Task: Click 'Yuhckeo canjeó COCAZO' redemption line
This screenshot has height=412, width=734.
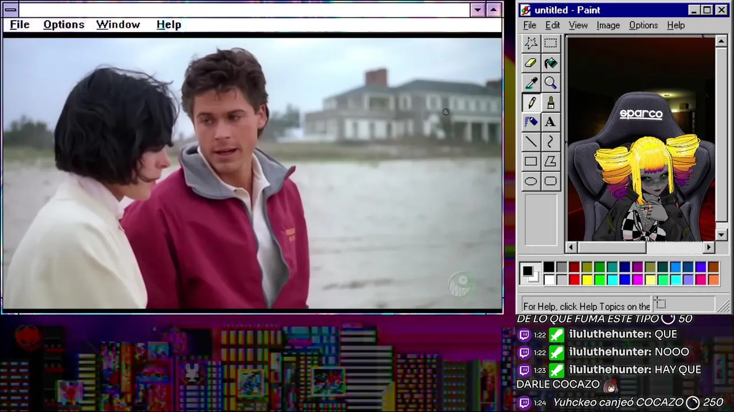Action: point(620,403)
